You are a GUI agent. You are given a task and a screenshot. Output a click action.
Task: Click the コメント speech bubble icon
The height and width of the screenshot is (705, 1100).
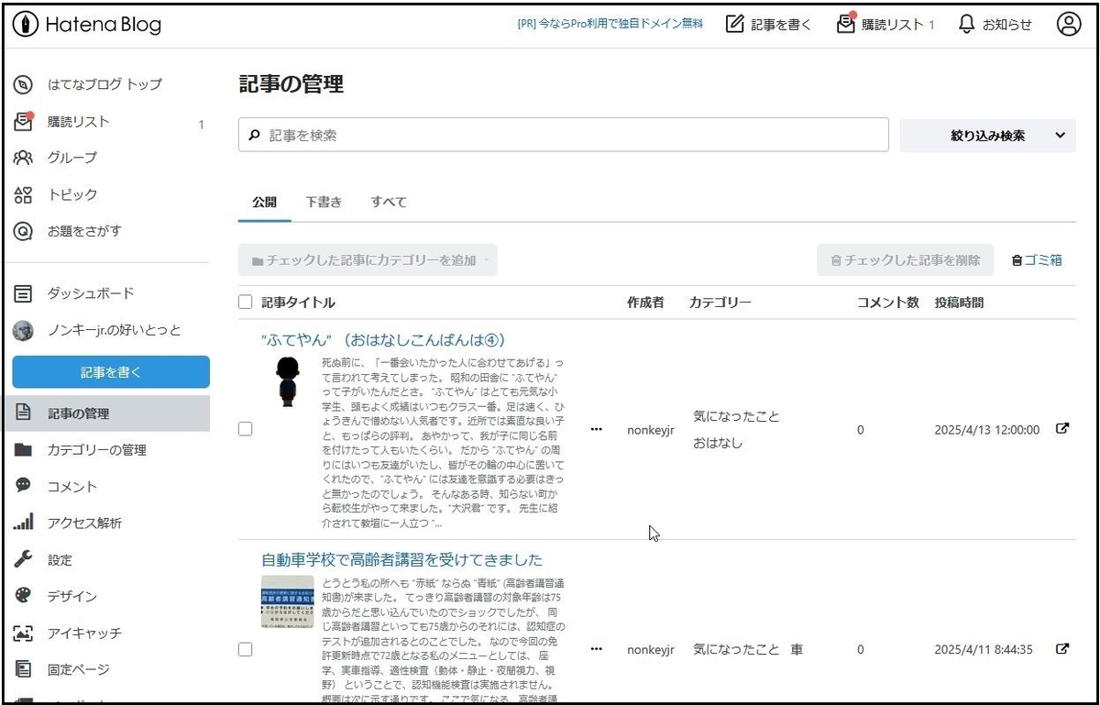click(x=24, y=487)
